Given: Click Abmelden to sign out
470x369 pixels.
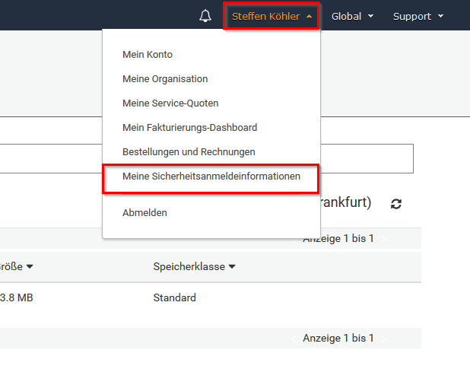Looking at the screenshot, I should coord(144,213).
